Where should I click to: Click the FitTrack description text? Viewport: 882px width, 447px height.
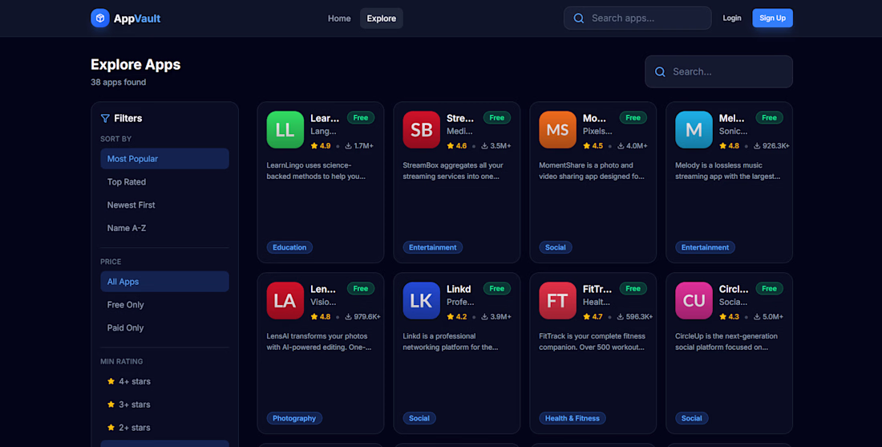coord(592,342)
